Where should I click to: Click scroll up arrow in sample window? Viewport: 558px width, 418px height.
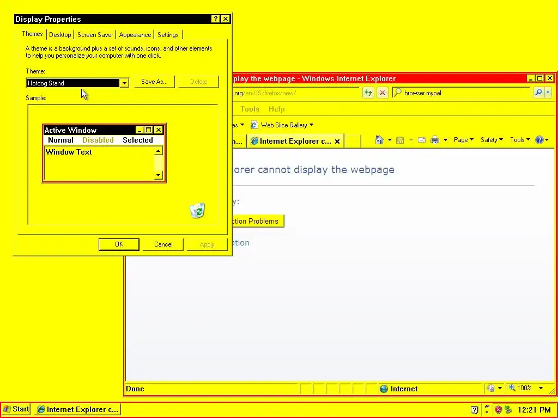click(x=159, y=151)
